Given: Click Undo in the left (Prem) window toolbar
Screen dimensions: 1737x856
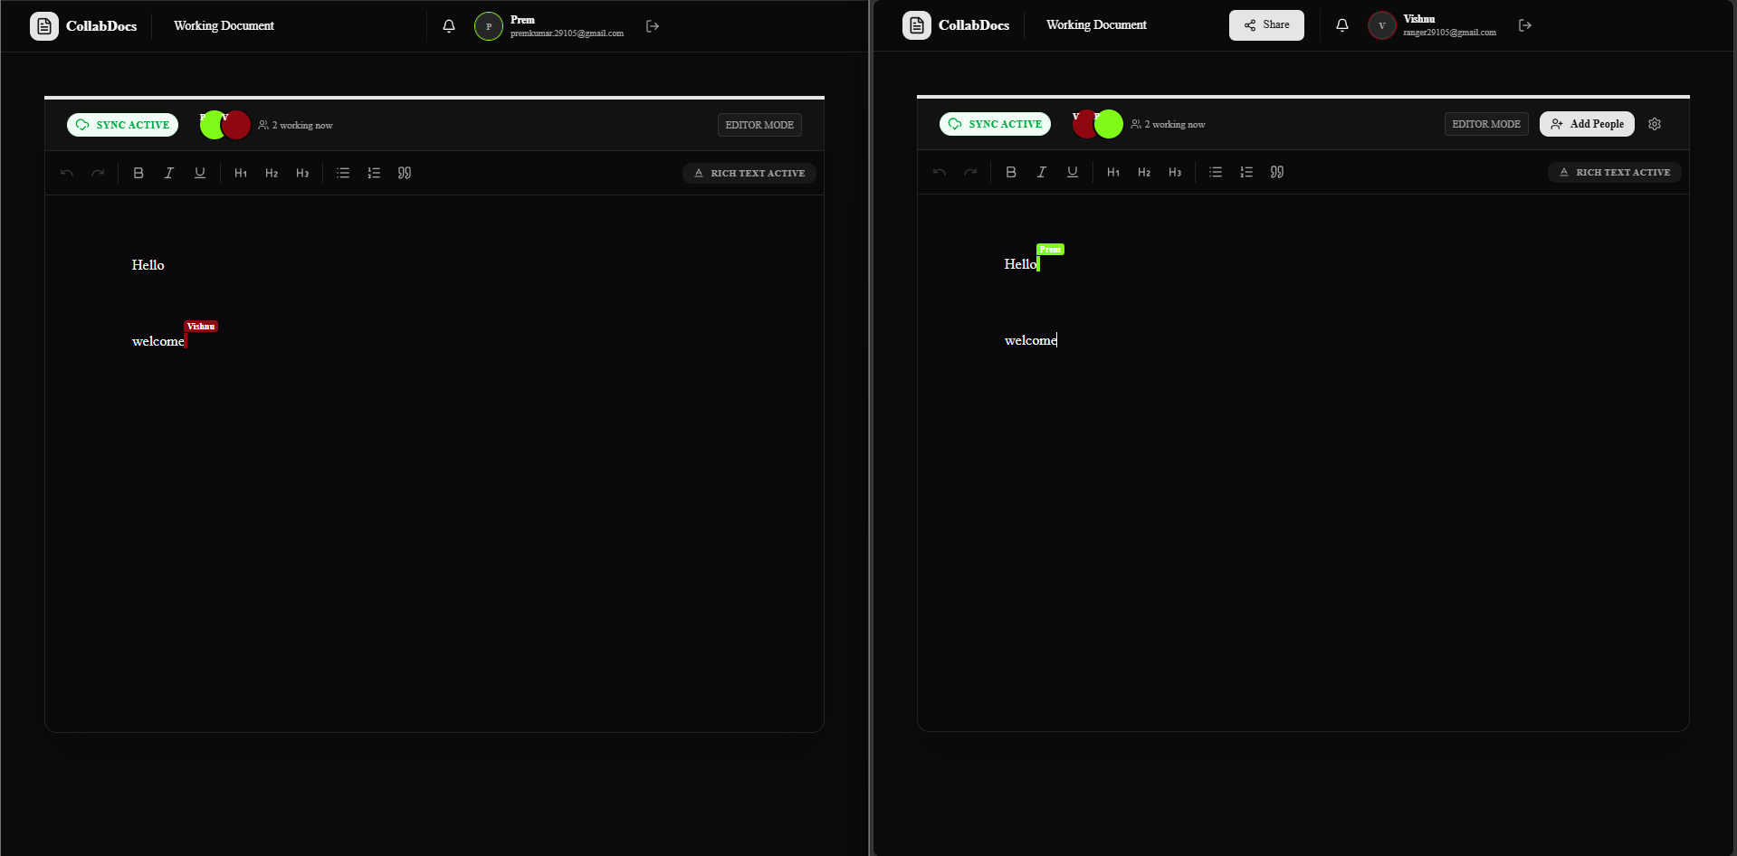Looking at the screenshot, I should pyautogui.click(x=67, y=173).
